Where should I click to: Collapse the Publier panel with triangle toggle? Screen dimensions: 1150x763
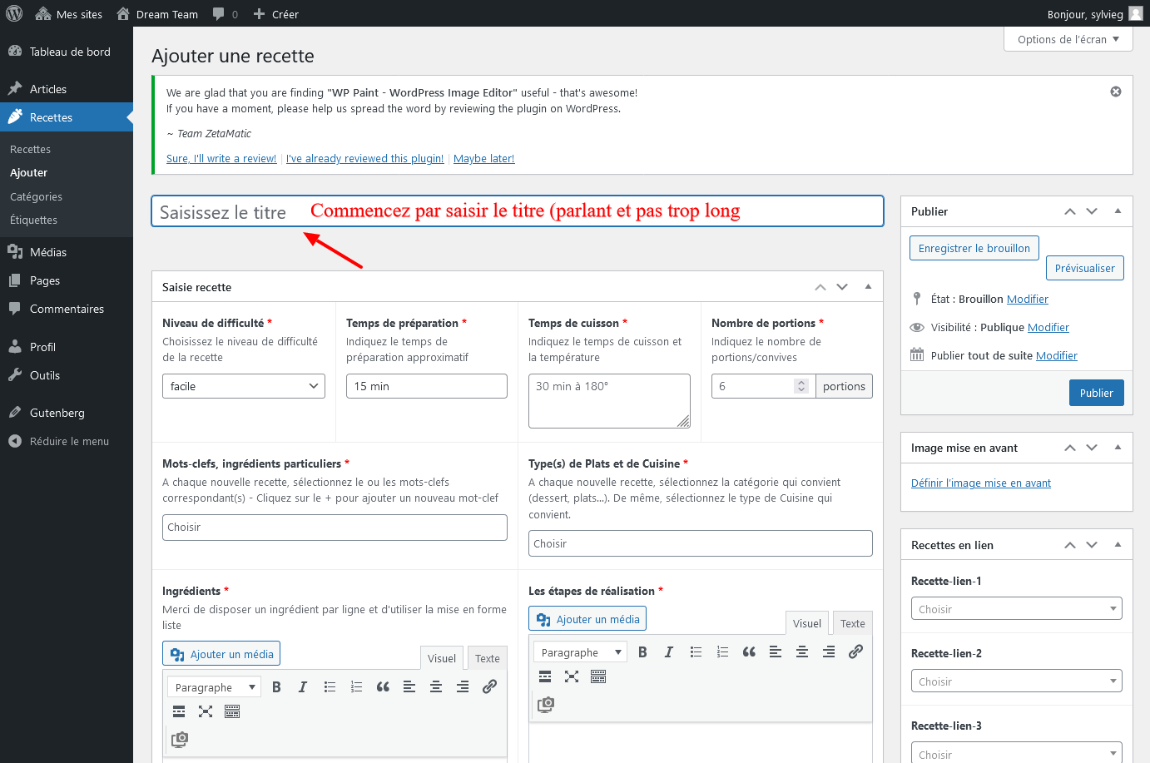1118,211
